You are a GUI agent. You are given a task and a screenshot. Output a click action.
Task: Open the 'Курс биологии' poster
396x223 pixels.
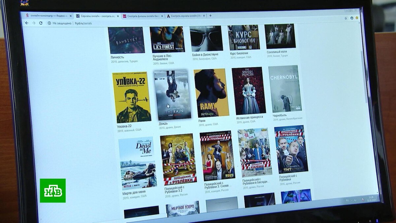click(244, 37)
